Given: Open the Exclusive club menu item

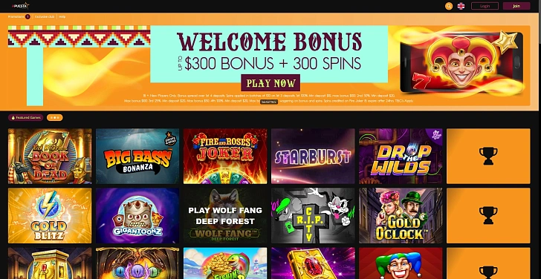Looking at the screenshot, I should pyautogui.click(x=45, y=16).
